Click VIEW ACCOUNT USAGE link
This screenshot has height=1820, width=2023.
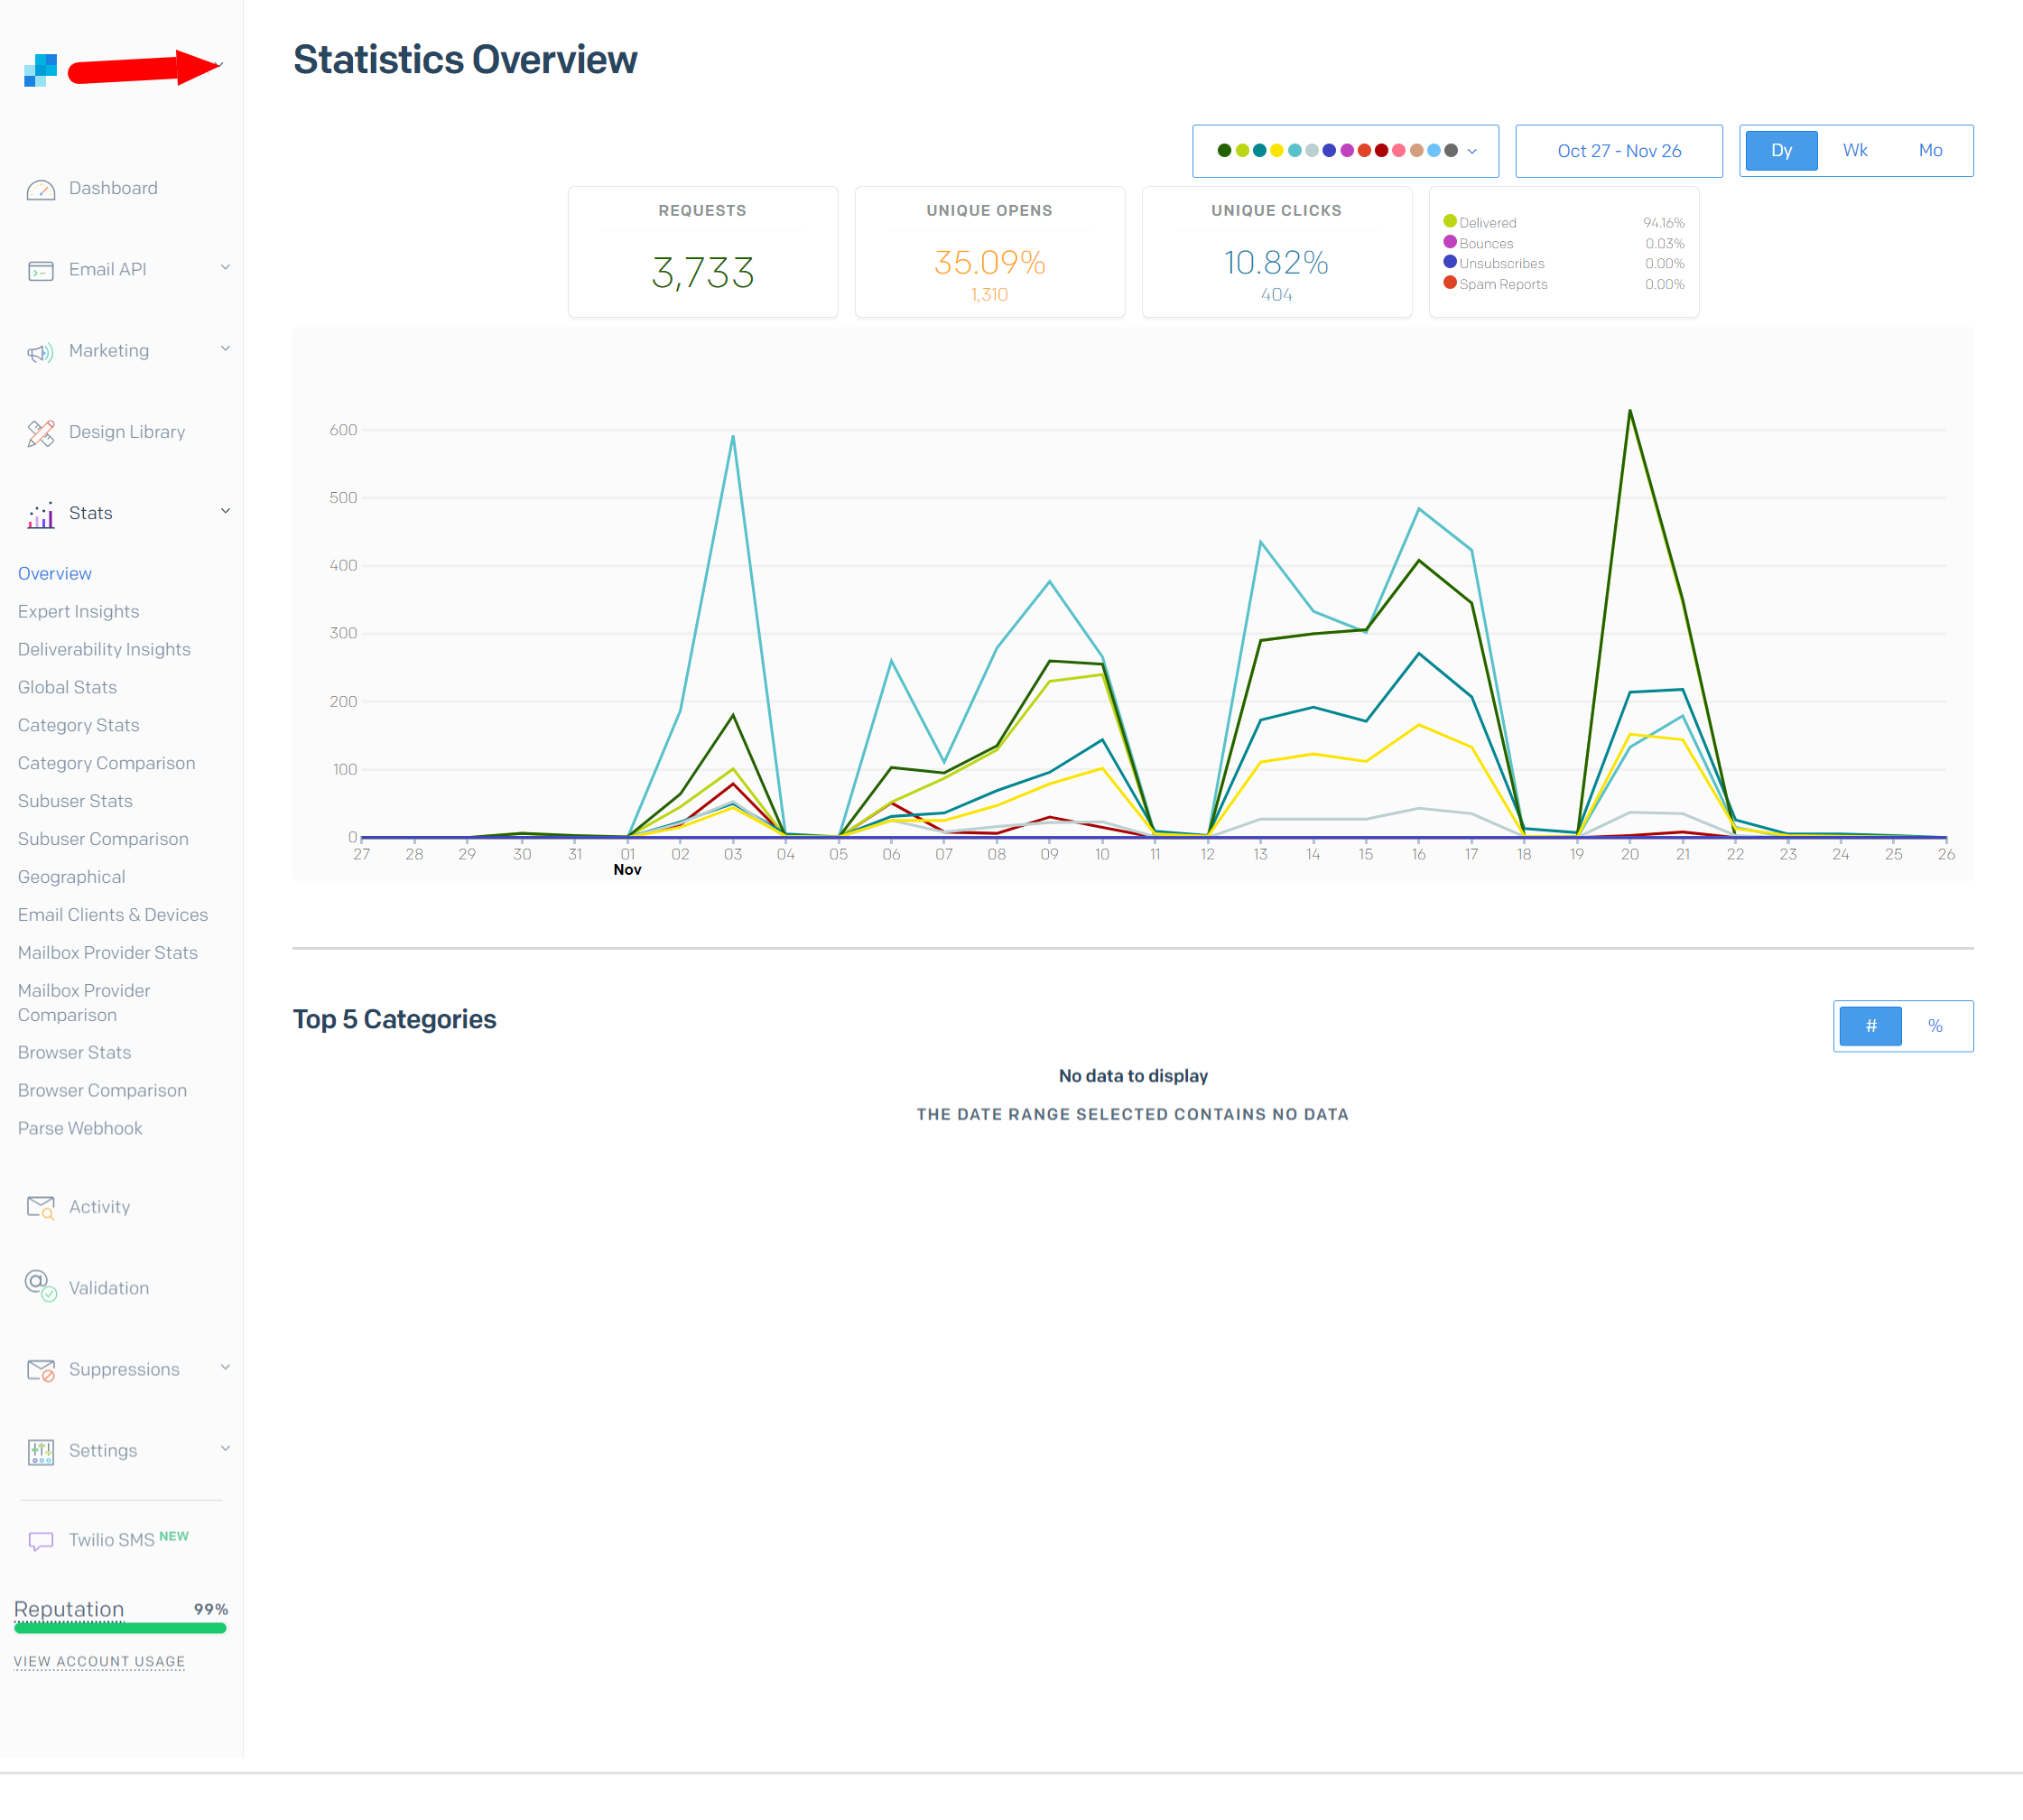(99, 1662)
